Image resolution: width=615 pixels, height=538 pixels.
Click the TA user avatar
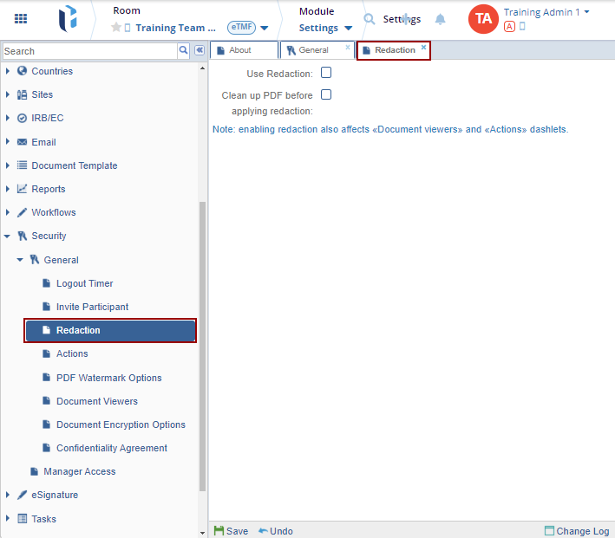point(483,18)
